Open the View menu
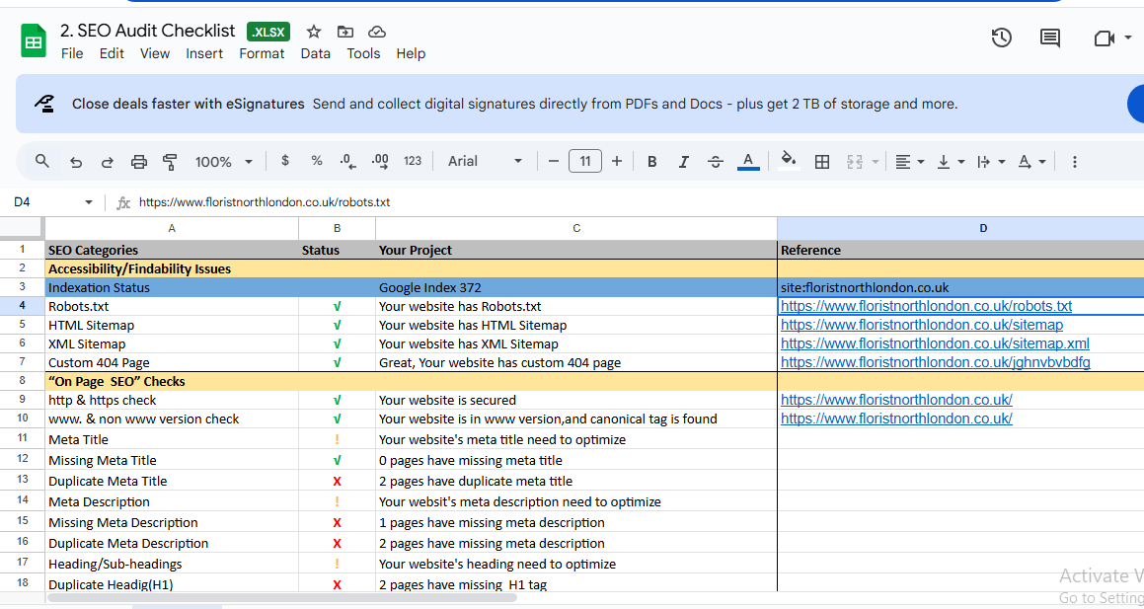Image resolution: width=1144 pixels, height=609 pixels. click(x=155, y=53)
